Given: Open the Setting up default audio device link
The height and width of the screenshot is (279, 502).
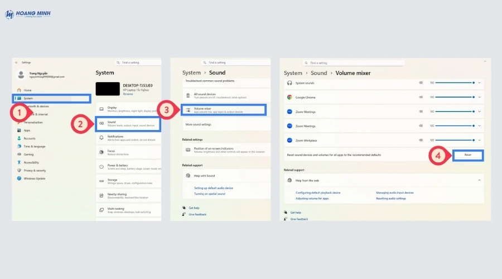Looking at the screenshot, I should pyautogui.click(x=214, y=188).
